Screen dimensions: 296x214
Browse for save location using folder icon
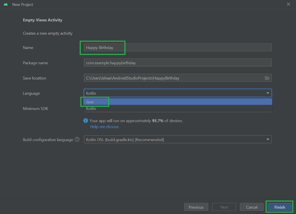(267, 78)
